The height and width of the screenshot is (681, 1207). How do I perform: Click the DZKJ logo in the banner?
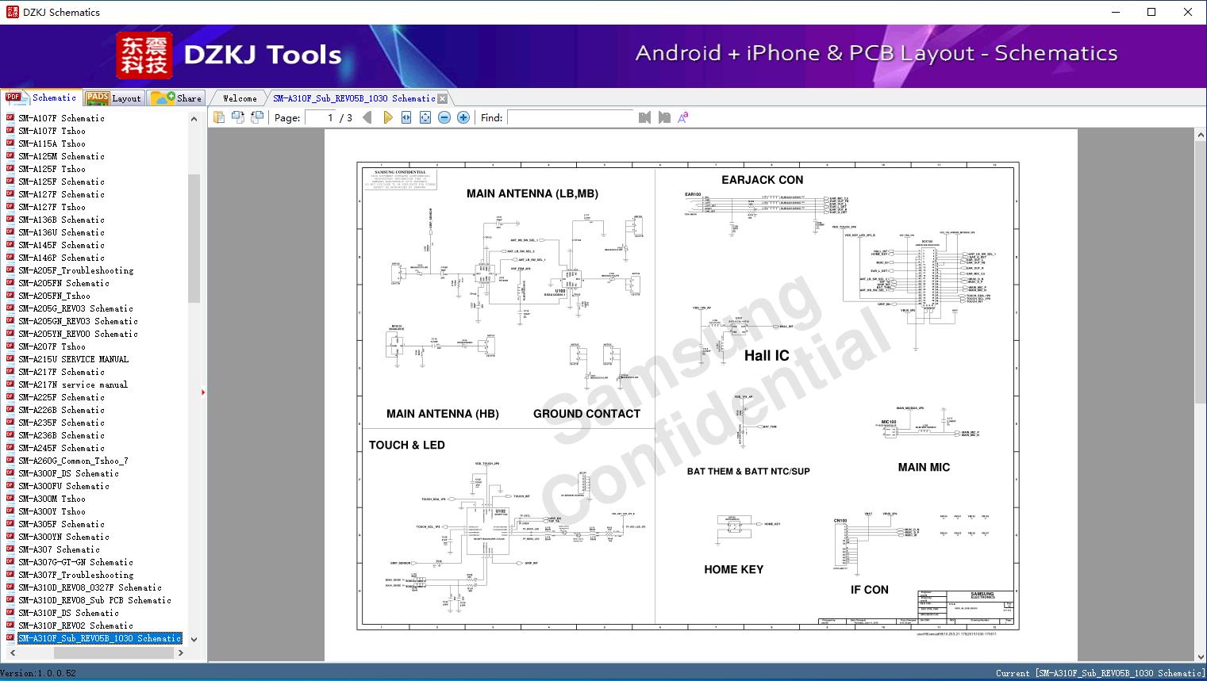[144, 55]
